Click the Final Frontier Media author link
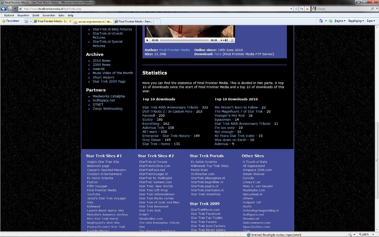This screenshot has width=379, height=237. (174, 50)
